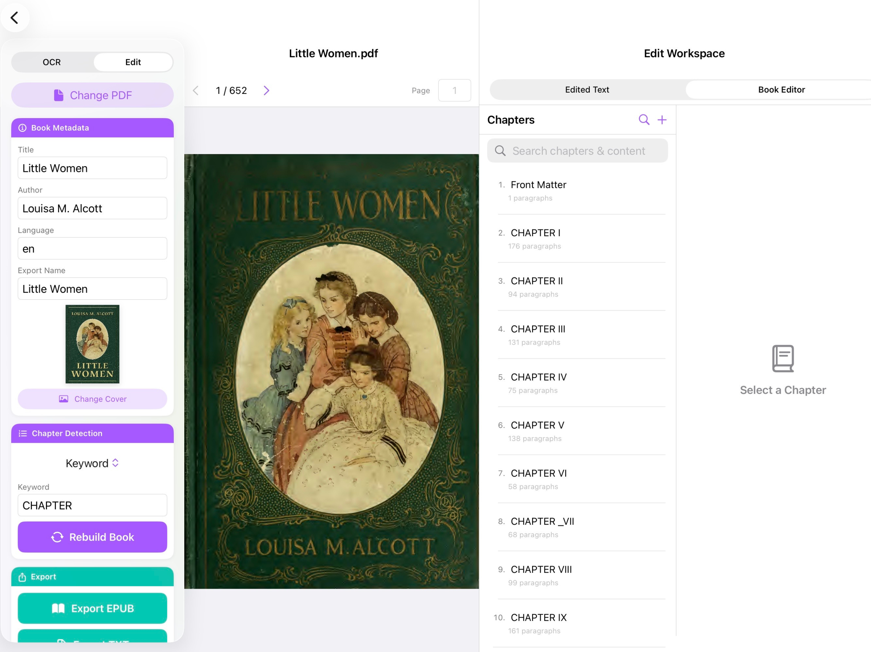This screenshot has height=652, width=871.
Task: Click the search magnifier in Chapters header
Action: (x=644, y=120)
